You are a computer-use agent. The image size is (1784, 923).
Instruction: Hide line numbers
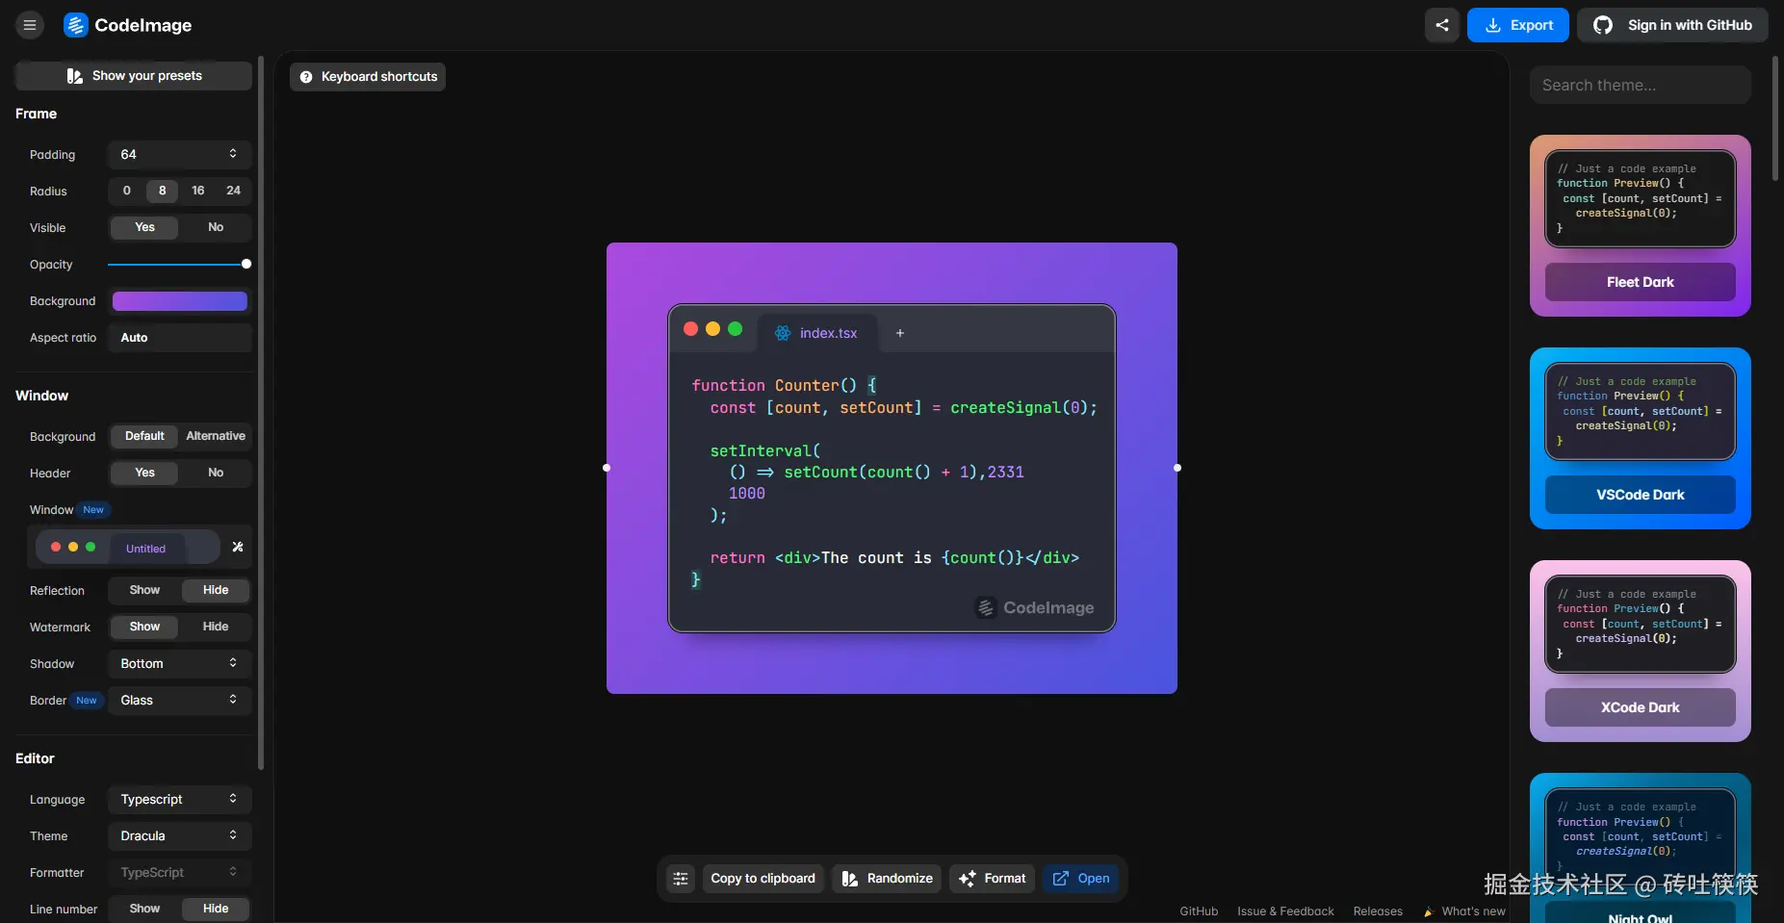click(x=216, y=909)
